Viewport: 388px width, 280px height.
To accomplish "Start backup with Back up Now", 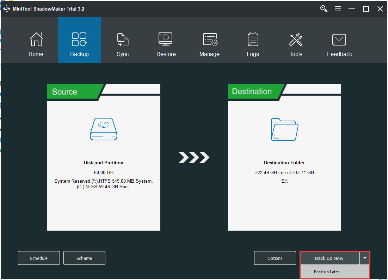I will [x=329, y=258].
